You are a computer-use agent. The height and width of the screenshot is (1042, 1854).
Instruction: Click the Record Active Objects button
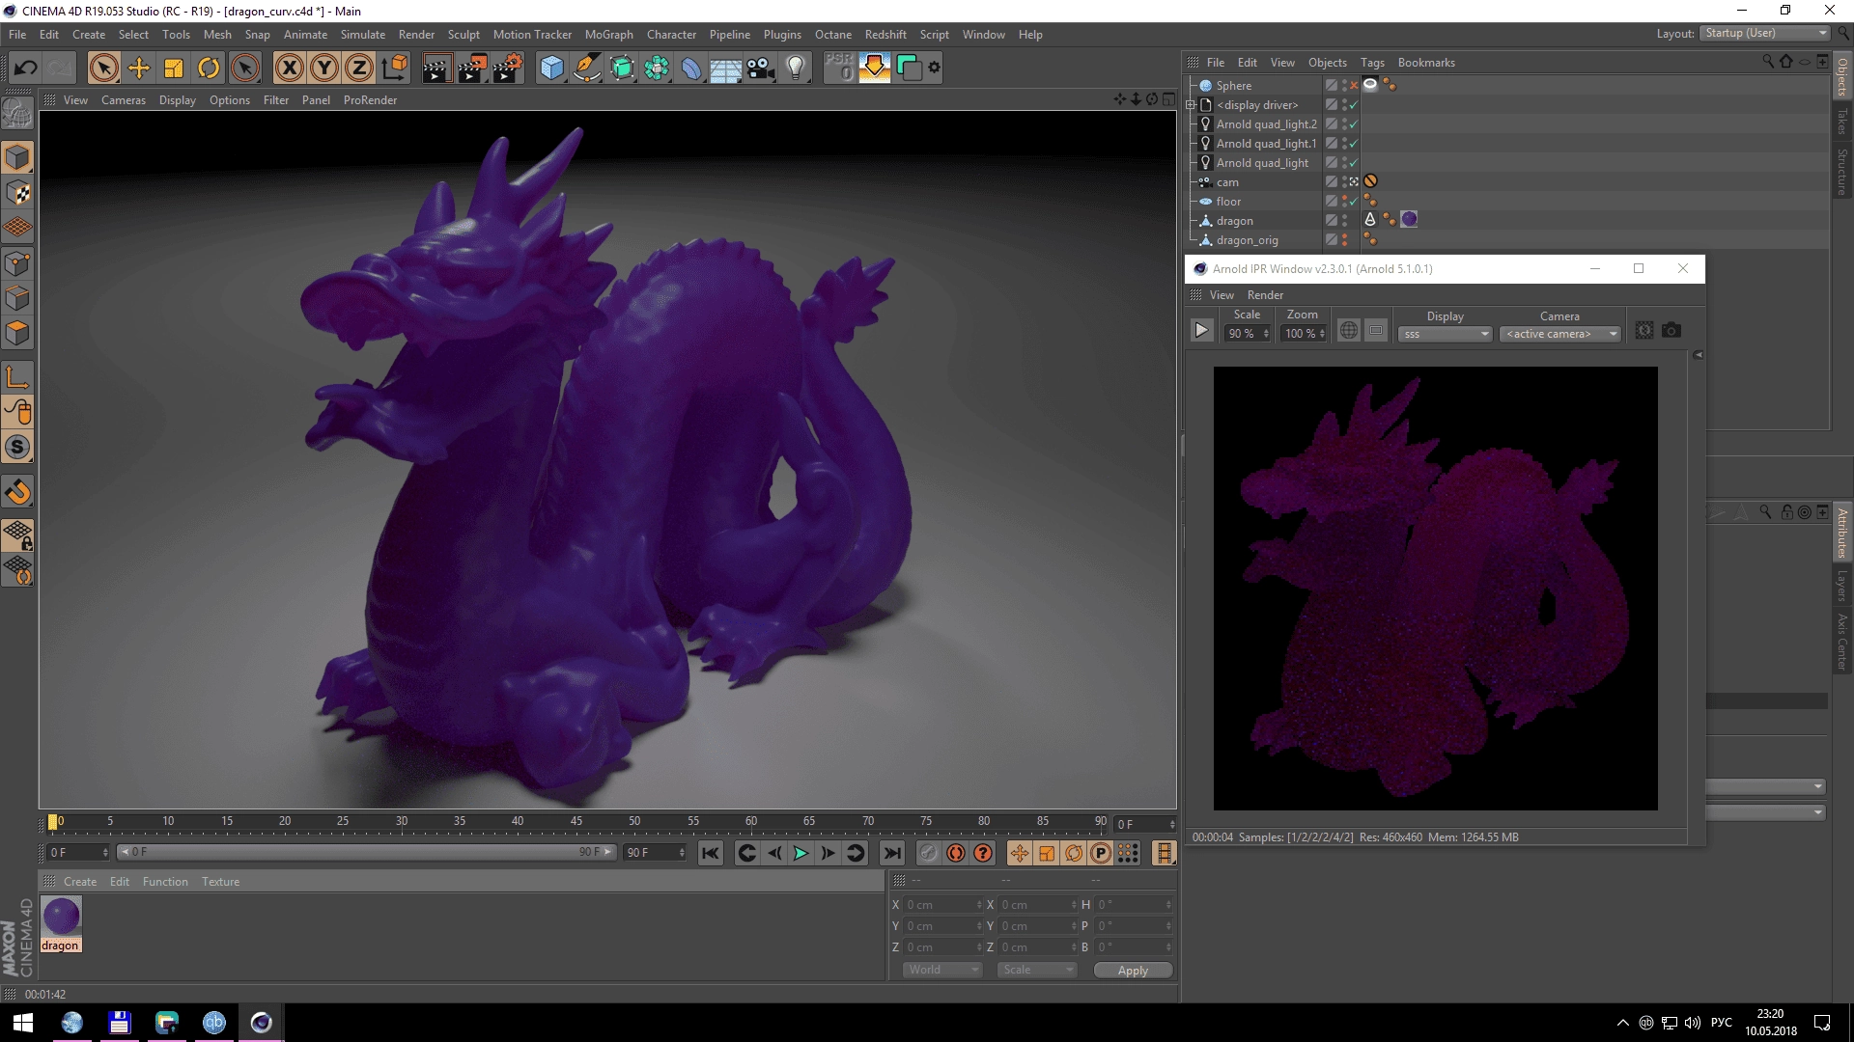point(928,853)
